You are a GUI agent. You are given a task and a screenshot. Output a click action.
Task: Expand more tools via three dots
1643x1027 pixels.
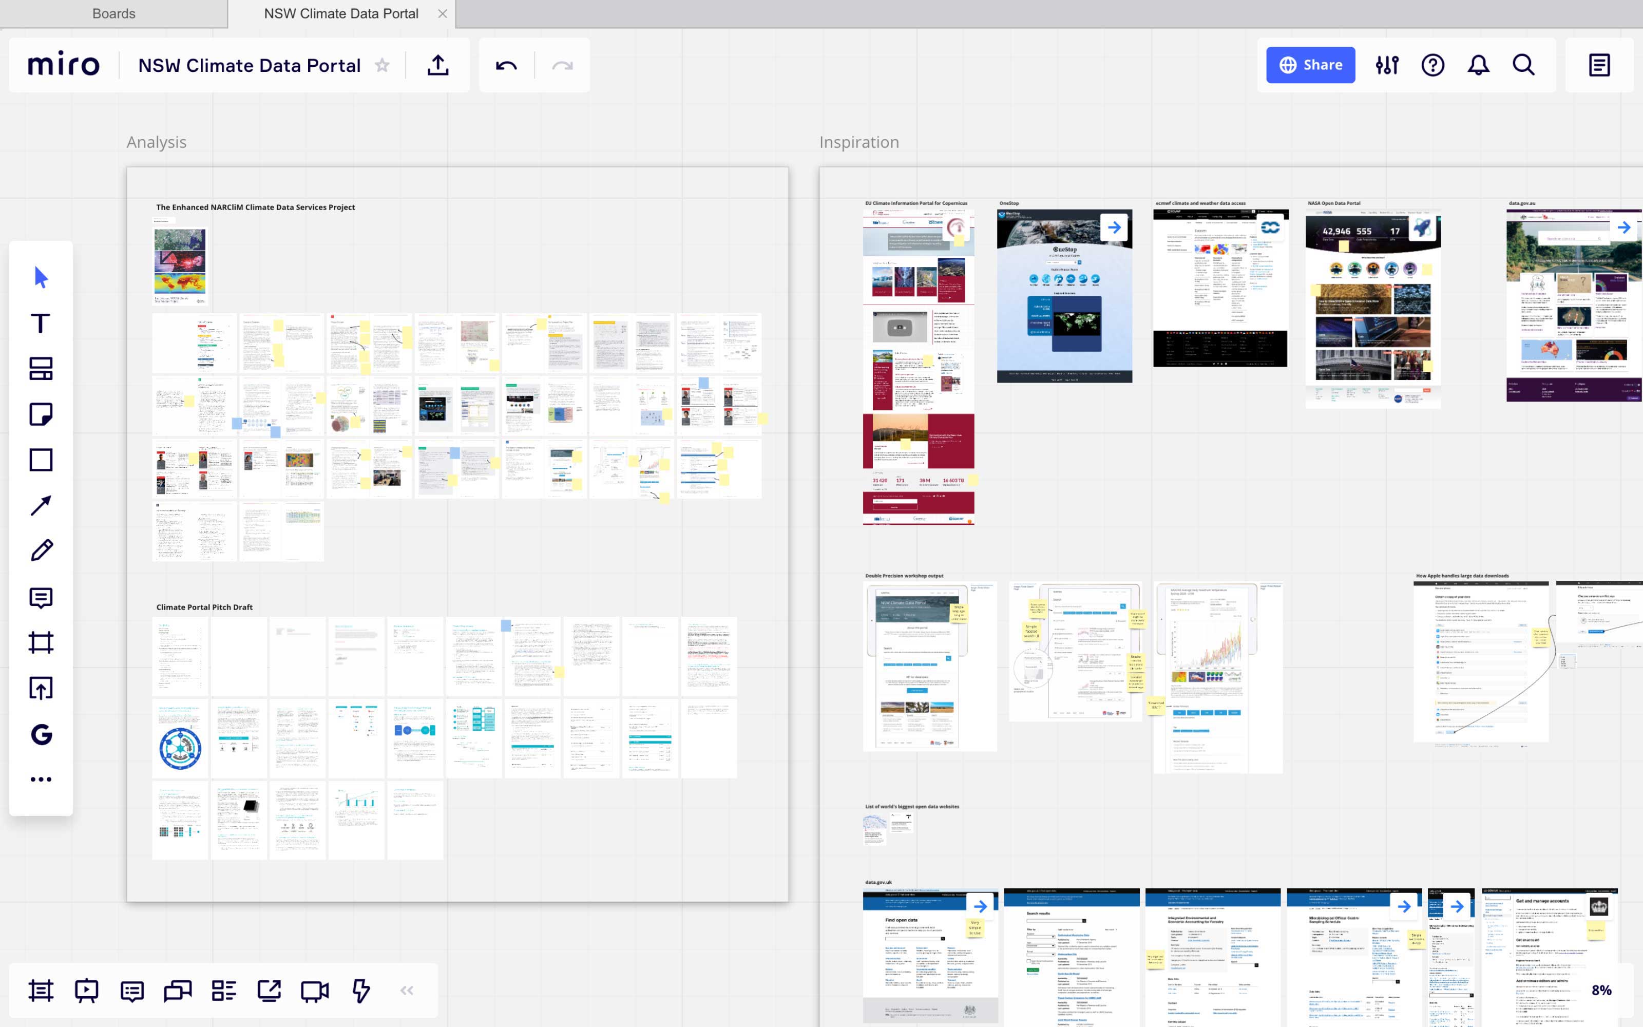click(41, 779)
